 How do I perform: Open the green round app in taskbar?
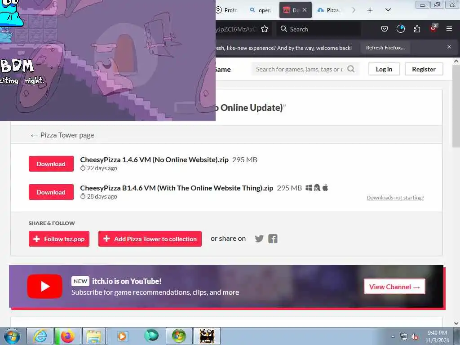[x=151, y=336]
